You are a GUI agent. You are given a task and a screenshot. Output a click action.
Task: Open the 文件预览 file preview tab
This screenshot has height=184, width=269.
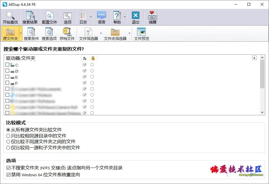pyautogui.click(x=141, y=34)
